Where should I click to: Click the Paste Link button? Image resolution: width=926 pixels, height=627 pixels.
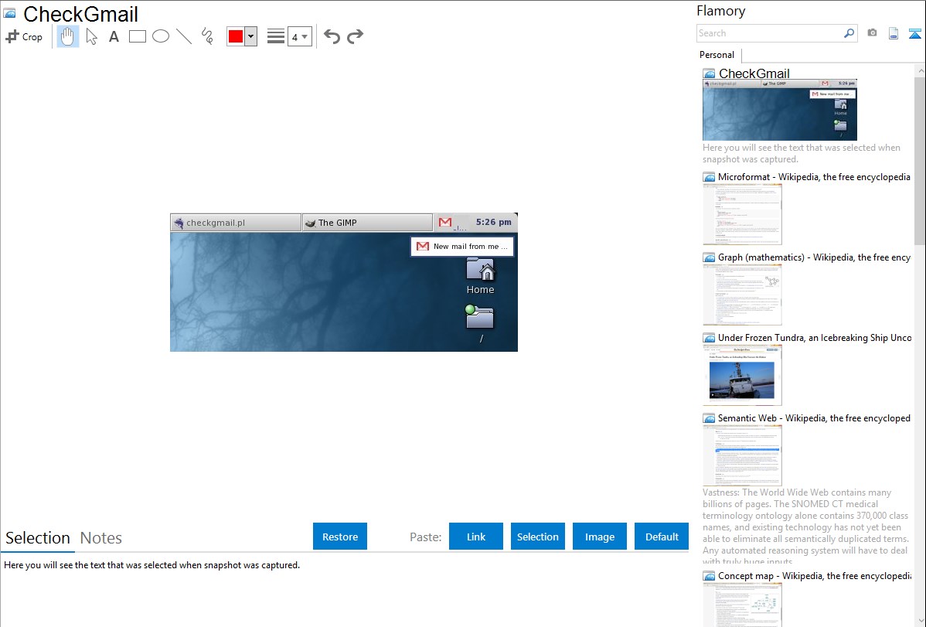click(x=476, y=537)
